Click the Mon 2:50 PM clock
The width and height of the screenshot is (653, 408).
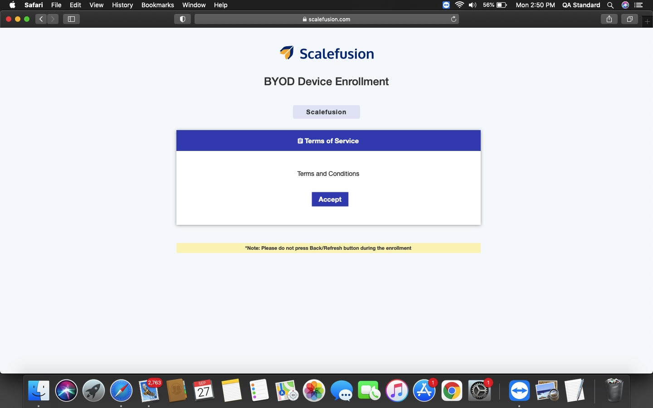535,5
